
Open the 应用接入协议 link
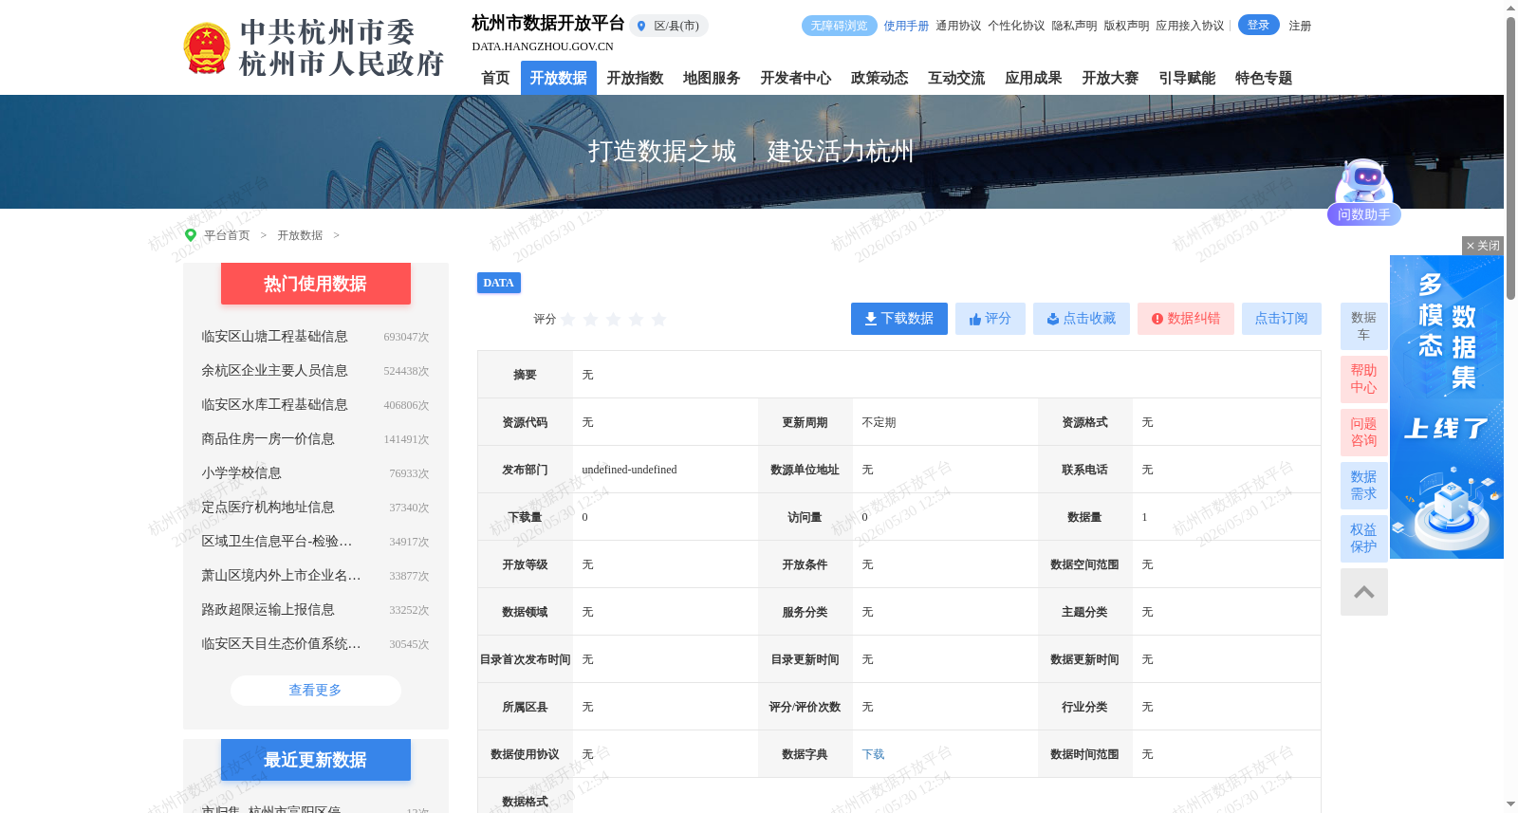(1190, 26)
